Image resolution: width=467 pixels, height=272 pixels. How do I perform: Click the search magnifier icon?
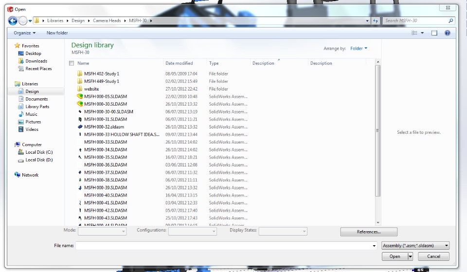450,20
